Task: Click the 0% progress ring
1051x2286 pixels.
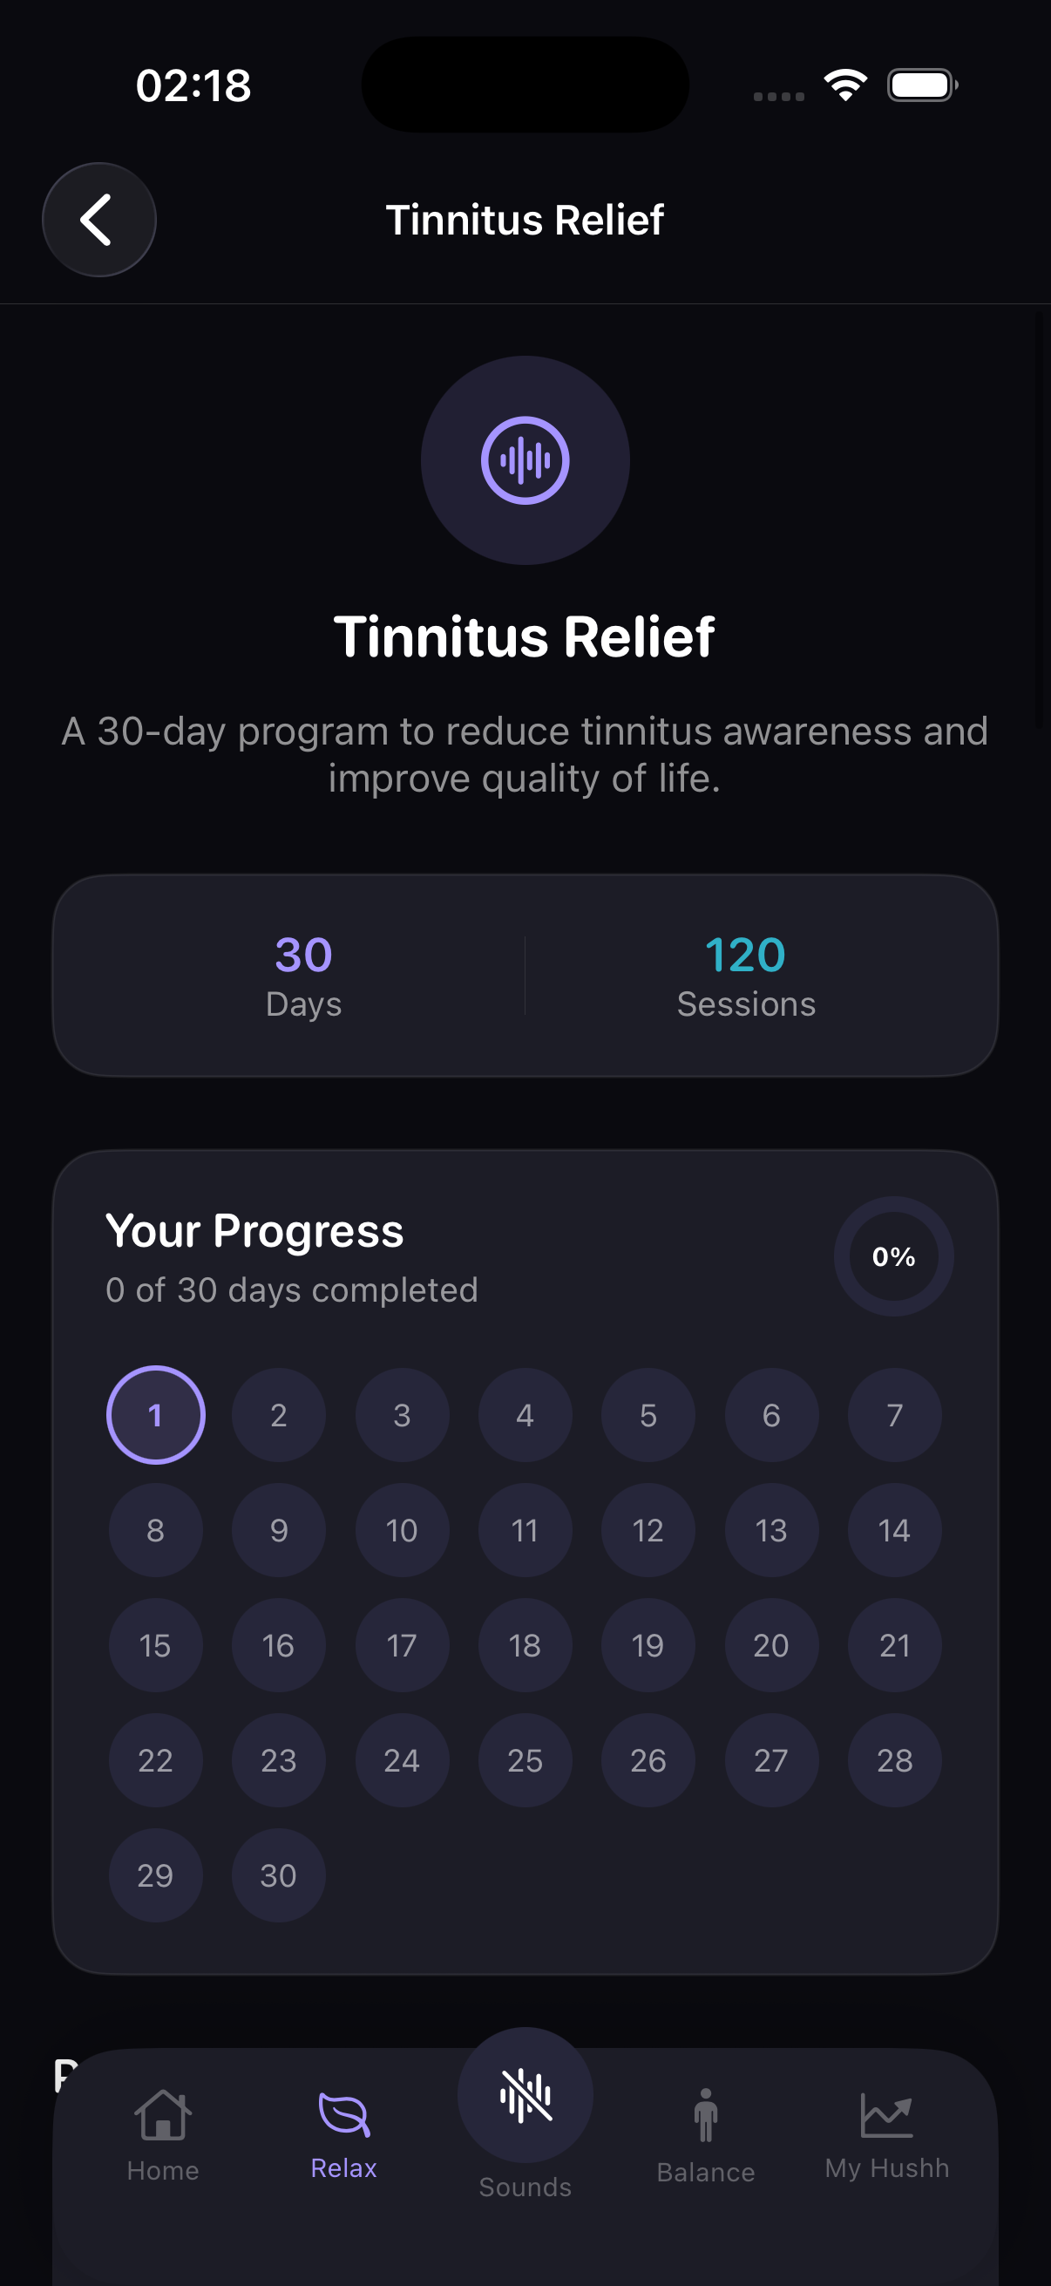Action: click(893, 1256)
